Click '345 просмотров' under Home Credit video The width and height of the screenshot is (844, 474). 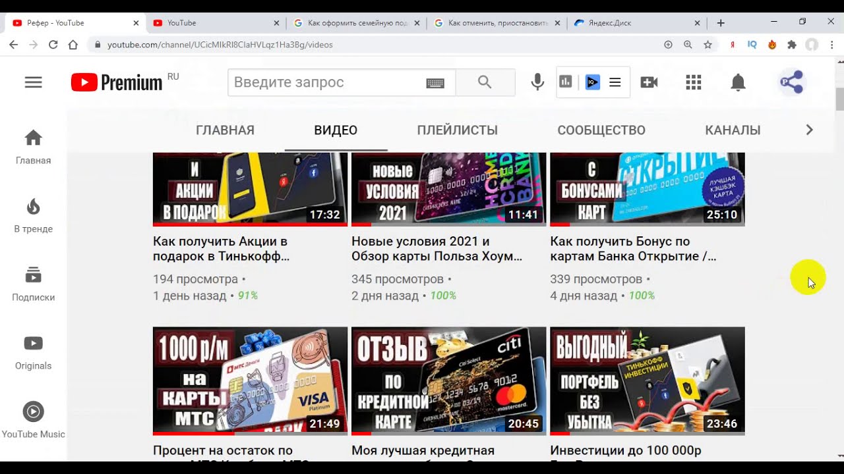coord(398,279)
